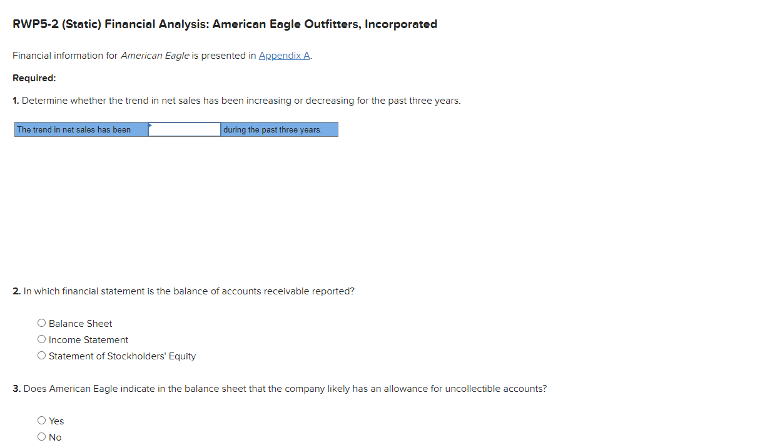Image resolution: width=780 pixels, height=445 pixels.
Task: Choose Statement of Stockholders' Equity
Action: click(41, 355)
